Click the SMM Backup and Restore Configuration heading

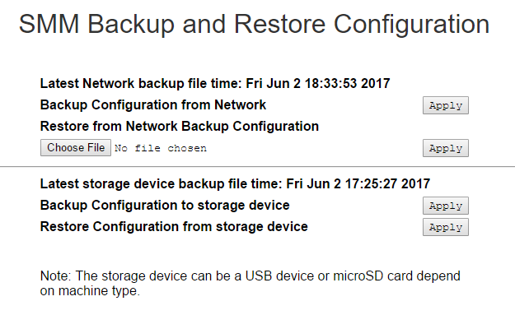point(255,24)
